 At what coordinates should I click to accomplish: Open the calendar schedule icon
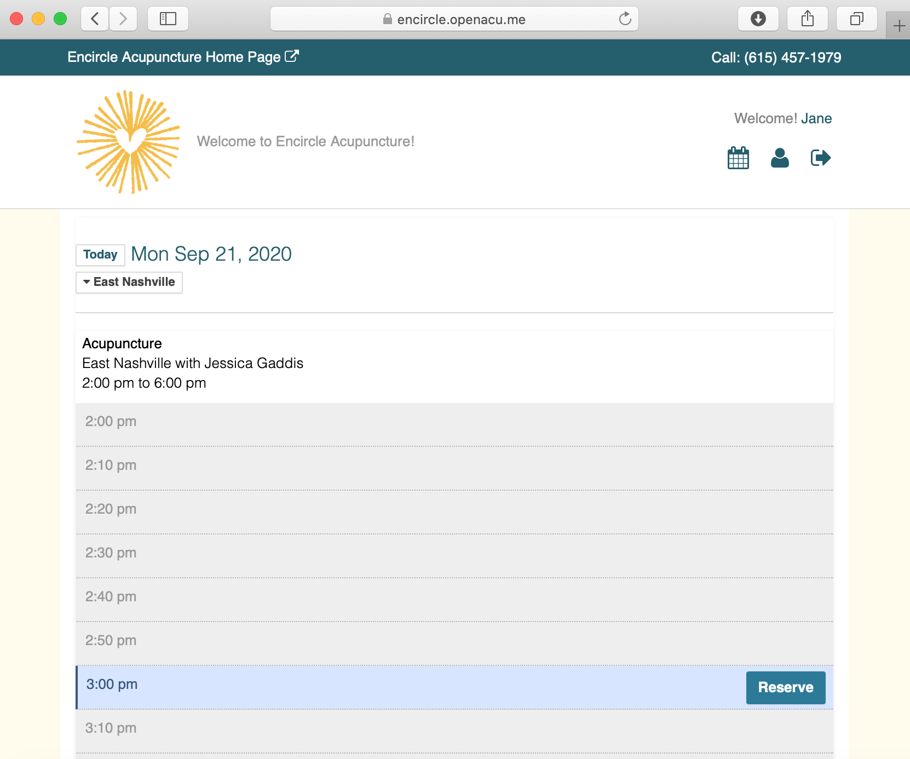(738, 158)
